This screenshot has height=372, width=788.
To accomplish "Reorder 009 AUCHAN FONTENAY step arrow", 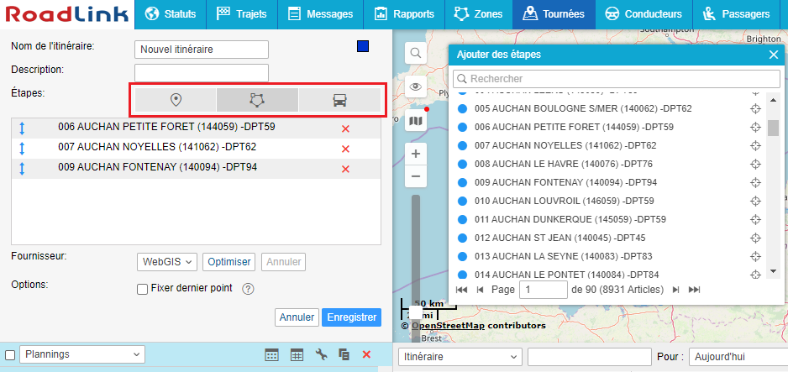I will tap(22, 169).
